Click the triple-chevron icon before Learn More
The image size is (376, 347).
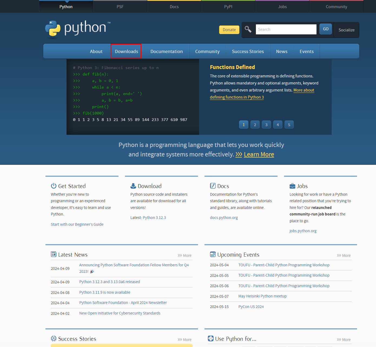[239, 155]
